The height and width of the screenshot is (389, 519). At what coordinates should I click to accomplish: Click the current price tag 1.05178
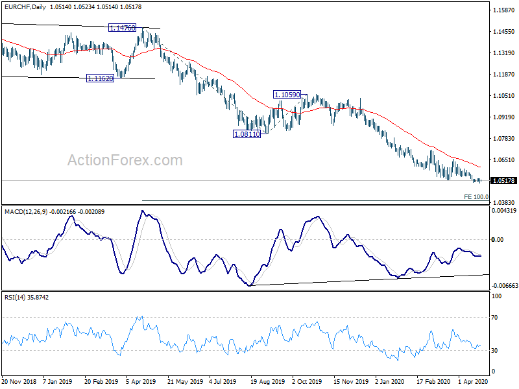pyautogui.click(x=504, y=181)
